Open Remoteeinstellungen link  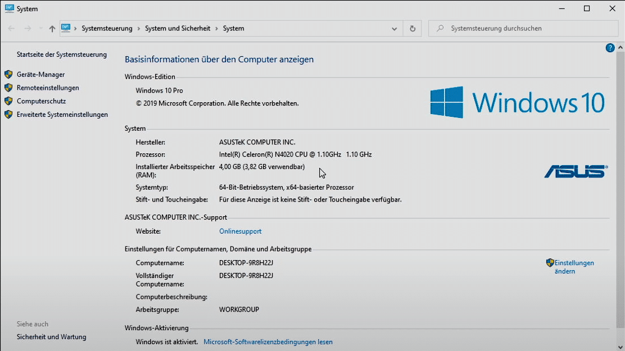click(x=48, y=88)
